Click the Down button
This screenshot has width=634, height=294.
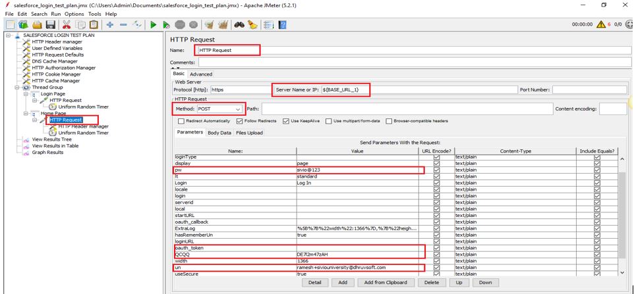pyautogui.click(x=485, y=282)
